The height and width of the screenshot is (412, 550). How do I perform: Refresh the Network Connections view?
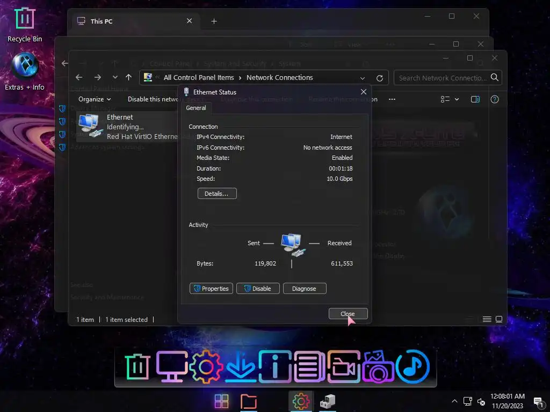380,78
